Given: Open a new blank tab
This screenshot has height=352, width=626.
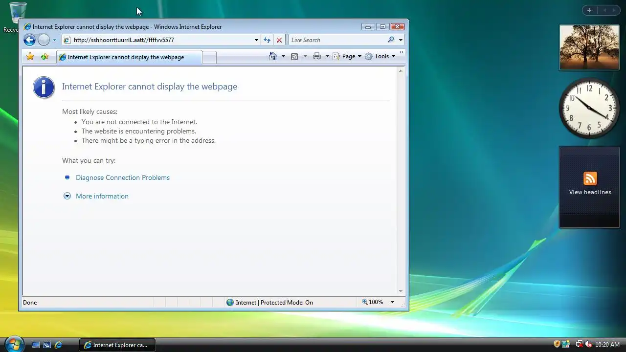Looking at the screenshot, I should pos(209,57).
